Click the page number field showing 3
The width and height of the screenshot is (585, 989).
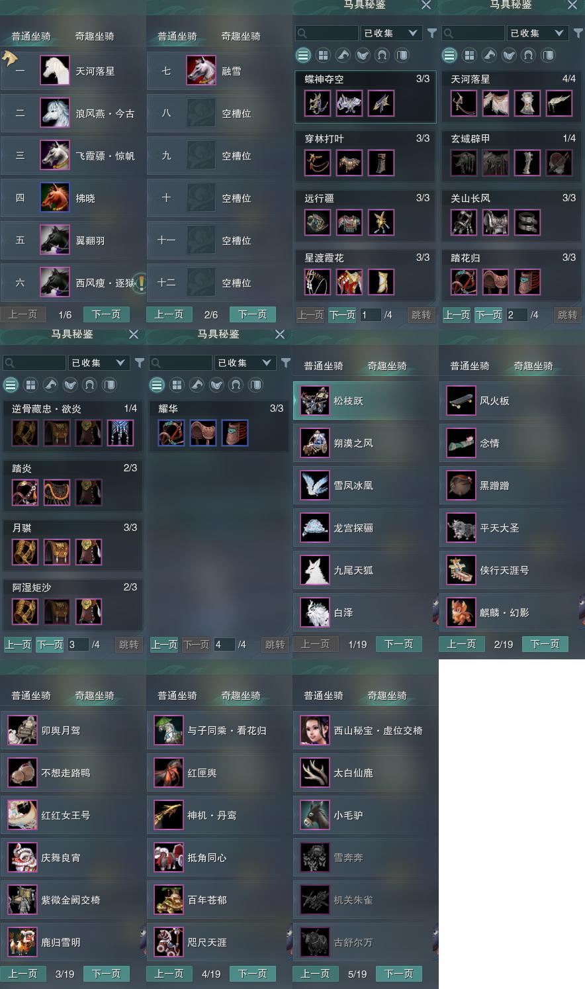[x=78, y=644]
